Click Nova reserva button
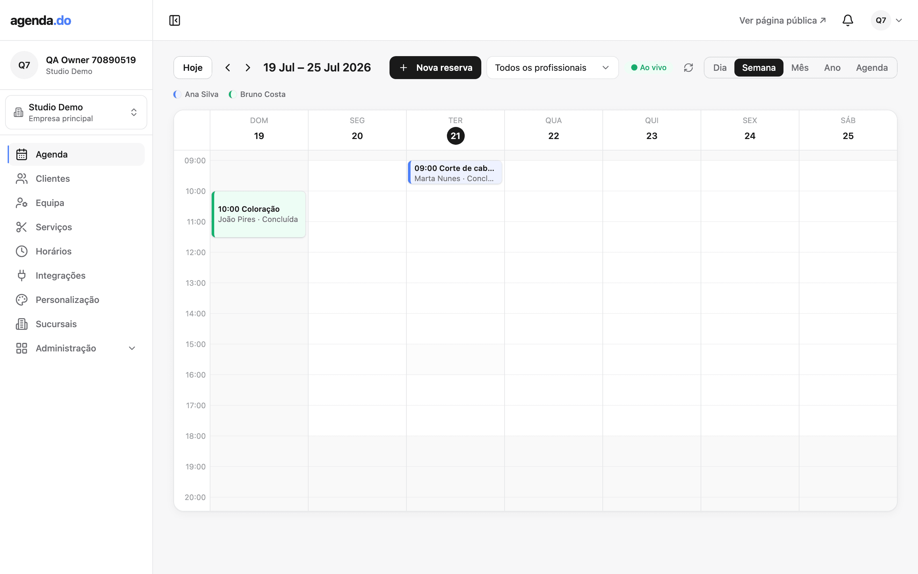 tap(435, 68)
